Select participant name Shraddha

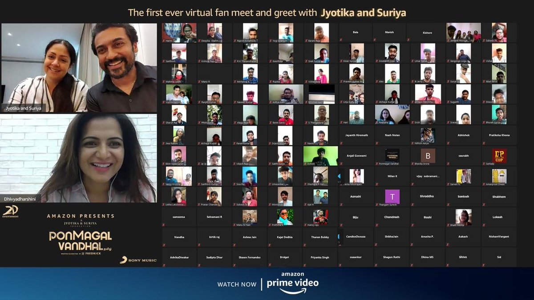tap(426, 196)
